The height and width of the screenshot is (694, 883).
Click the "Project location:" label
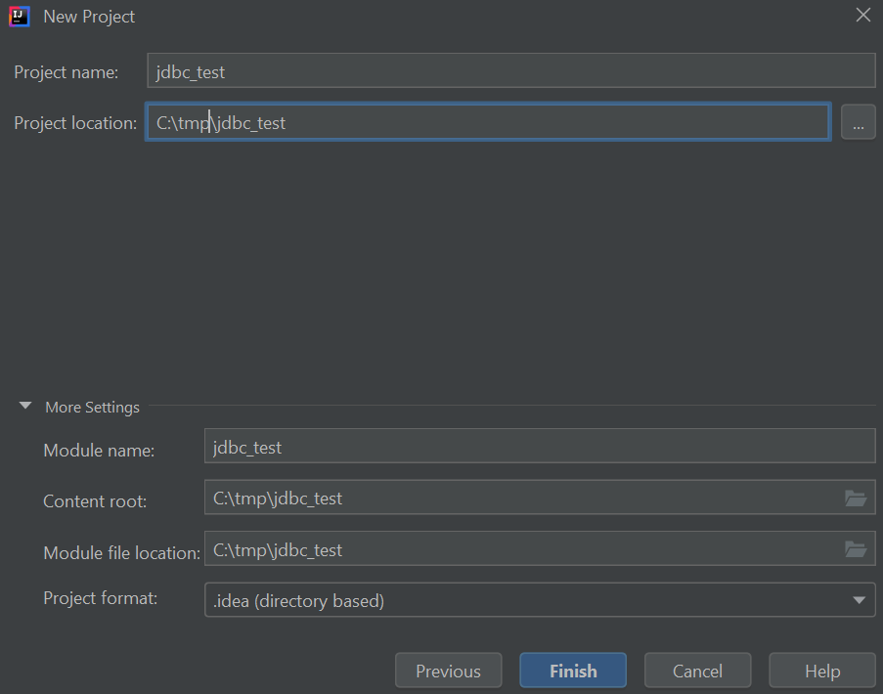point(75,123)
